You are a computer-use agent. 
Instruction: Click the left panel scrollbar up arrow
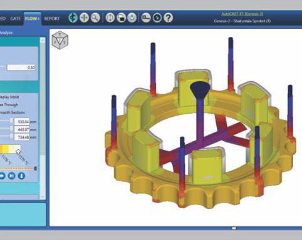click(x=43, y=40)
